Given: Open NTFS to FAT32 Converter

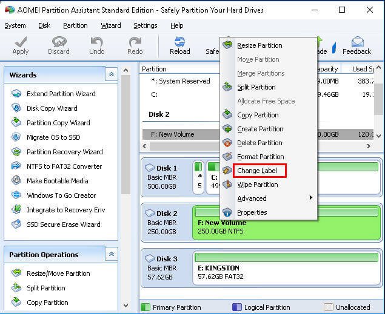Looking at the screenshot, I should pos(64,166).
